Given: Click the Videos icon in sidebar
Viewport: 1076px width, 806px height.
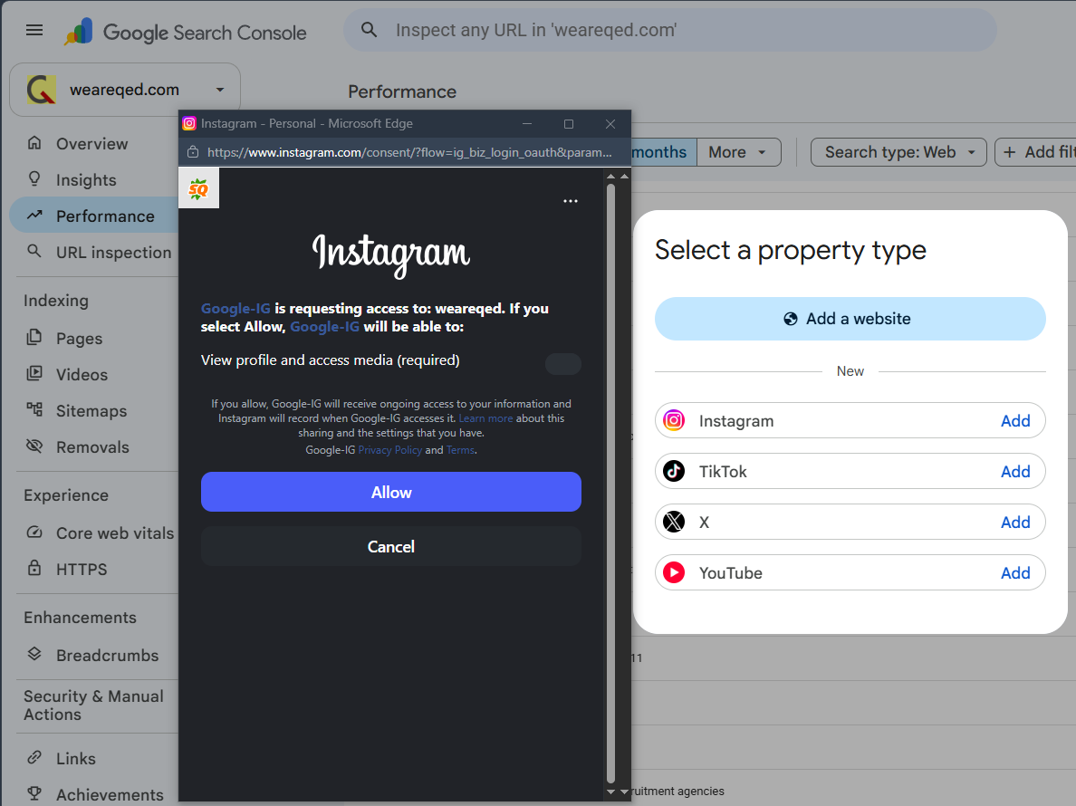Looking at the screenshot, I should [34, 374].
